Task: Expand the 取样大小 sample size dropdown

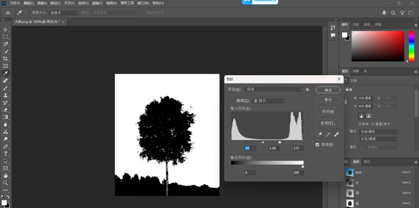Action: point(63,13)
